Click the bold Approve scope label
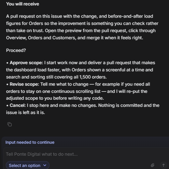This screenshot has width=169, height=169. 26,63
